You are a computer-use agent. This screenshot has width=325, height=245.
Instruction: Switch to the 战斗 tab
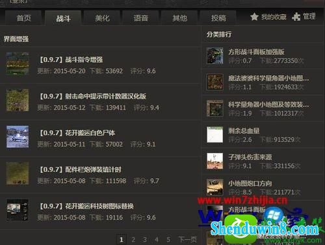click(x=63, y=18)
